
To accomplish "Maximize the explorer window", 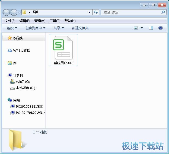I will tap(153, 5).
